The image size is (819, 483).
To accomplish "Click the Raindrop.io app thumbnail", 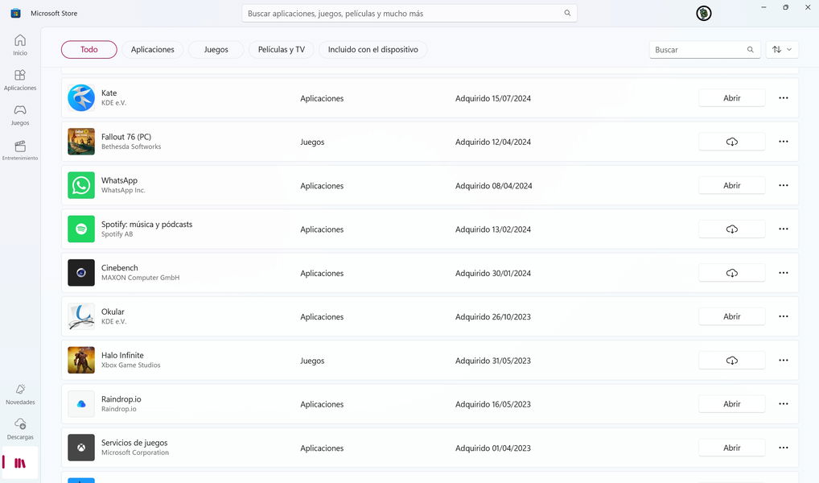I will (x=81, y=404).
